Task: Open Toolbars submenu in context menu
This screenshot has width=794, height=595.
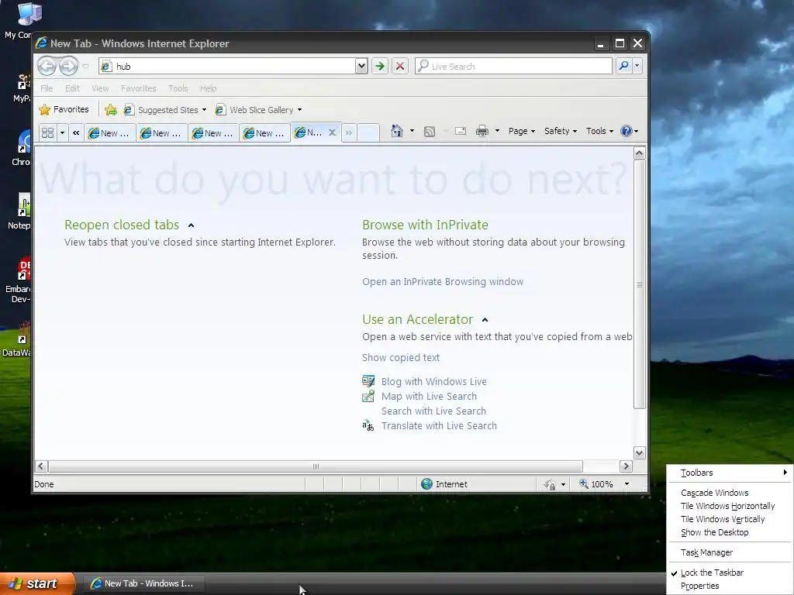Action: pos(729,472)
